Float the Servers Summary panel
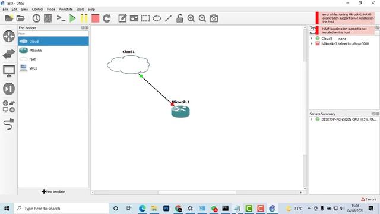Screen dimensions: 380x214 (x=374, y=114)
